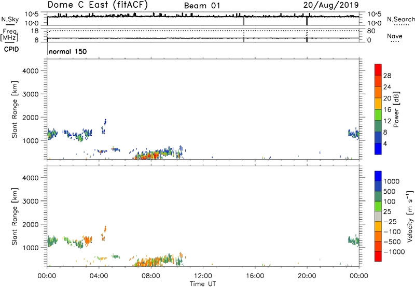Click the 'N.Search' legend label

[400, 19]
